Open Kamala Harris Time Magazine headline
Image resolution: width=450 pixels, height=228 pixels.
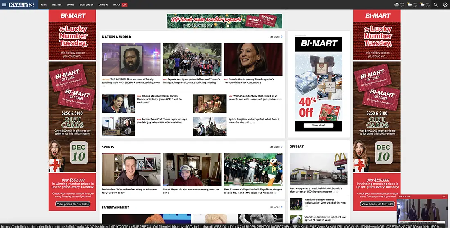249,81
